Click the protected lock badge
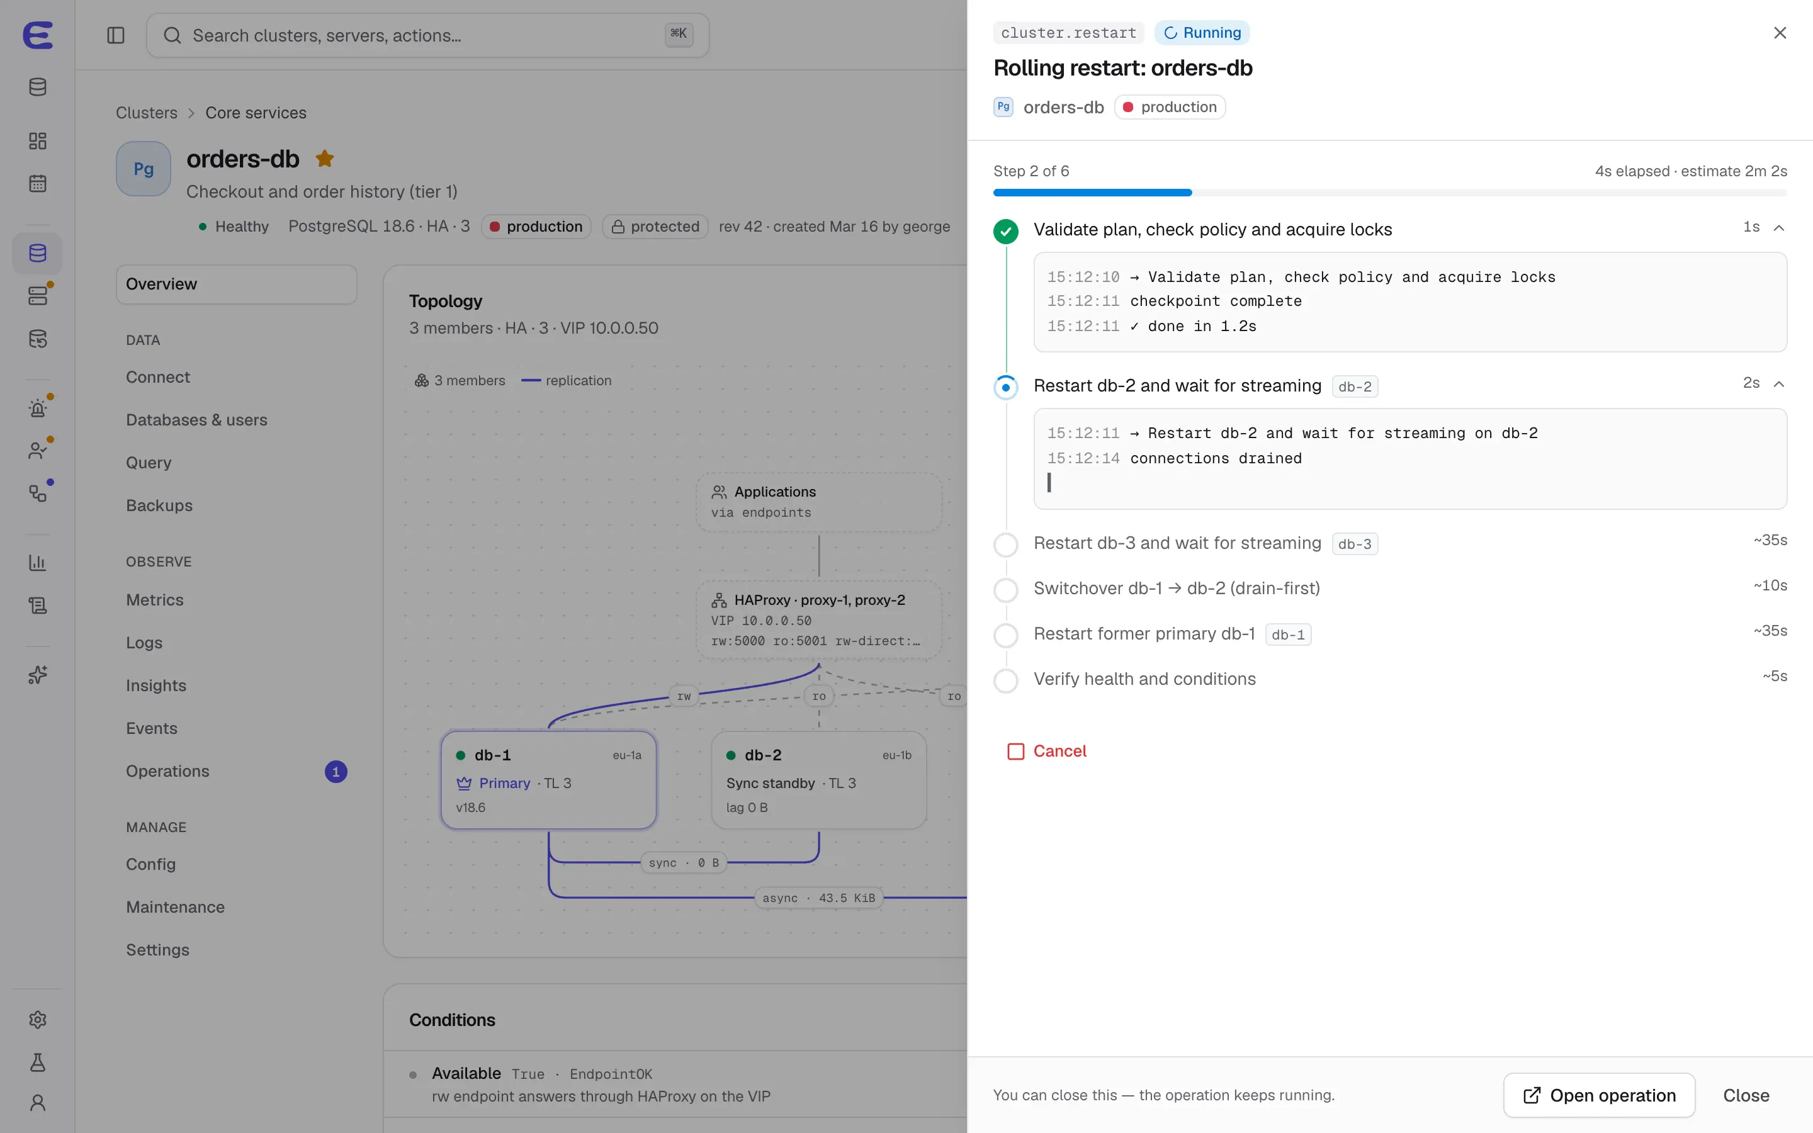1813x1133 pixels. click(655, 227)
